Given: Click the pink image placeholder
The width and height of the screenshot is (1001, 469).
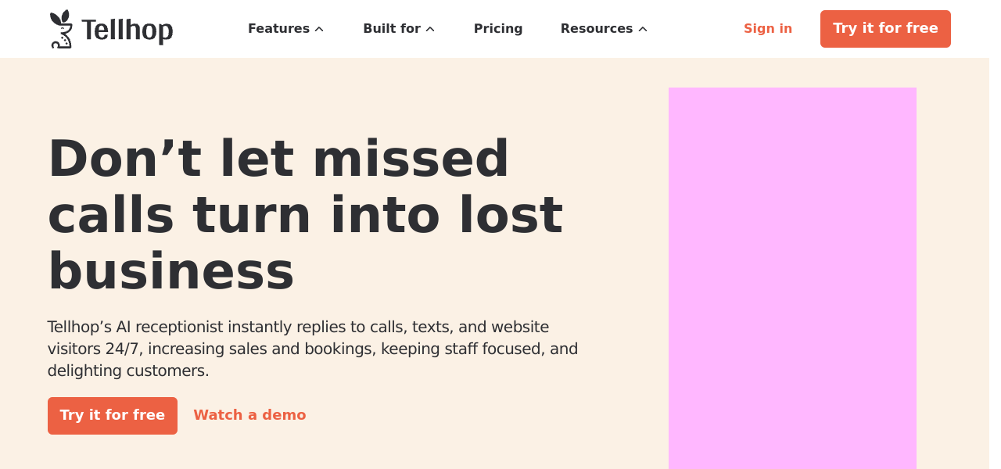Looking at the screenshot, I should (x=792, y=277).
